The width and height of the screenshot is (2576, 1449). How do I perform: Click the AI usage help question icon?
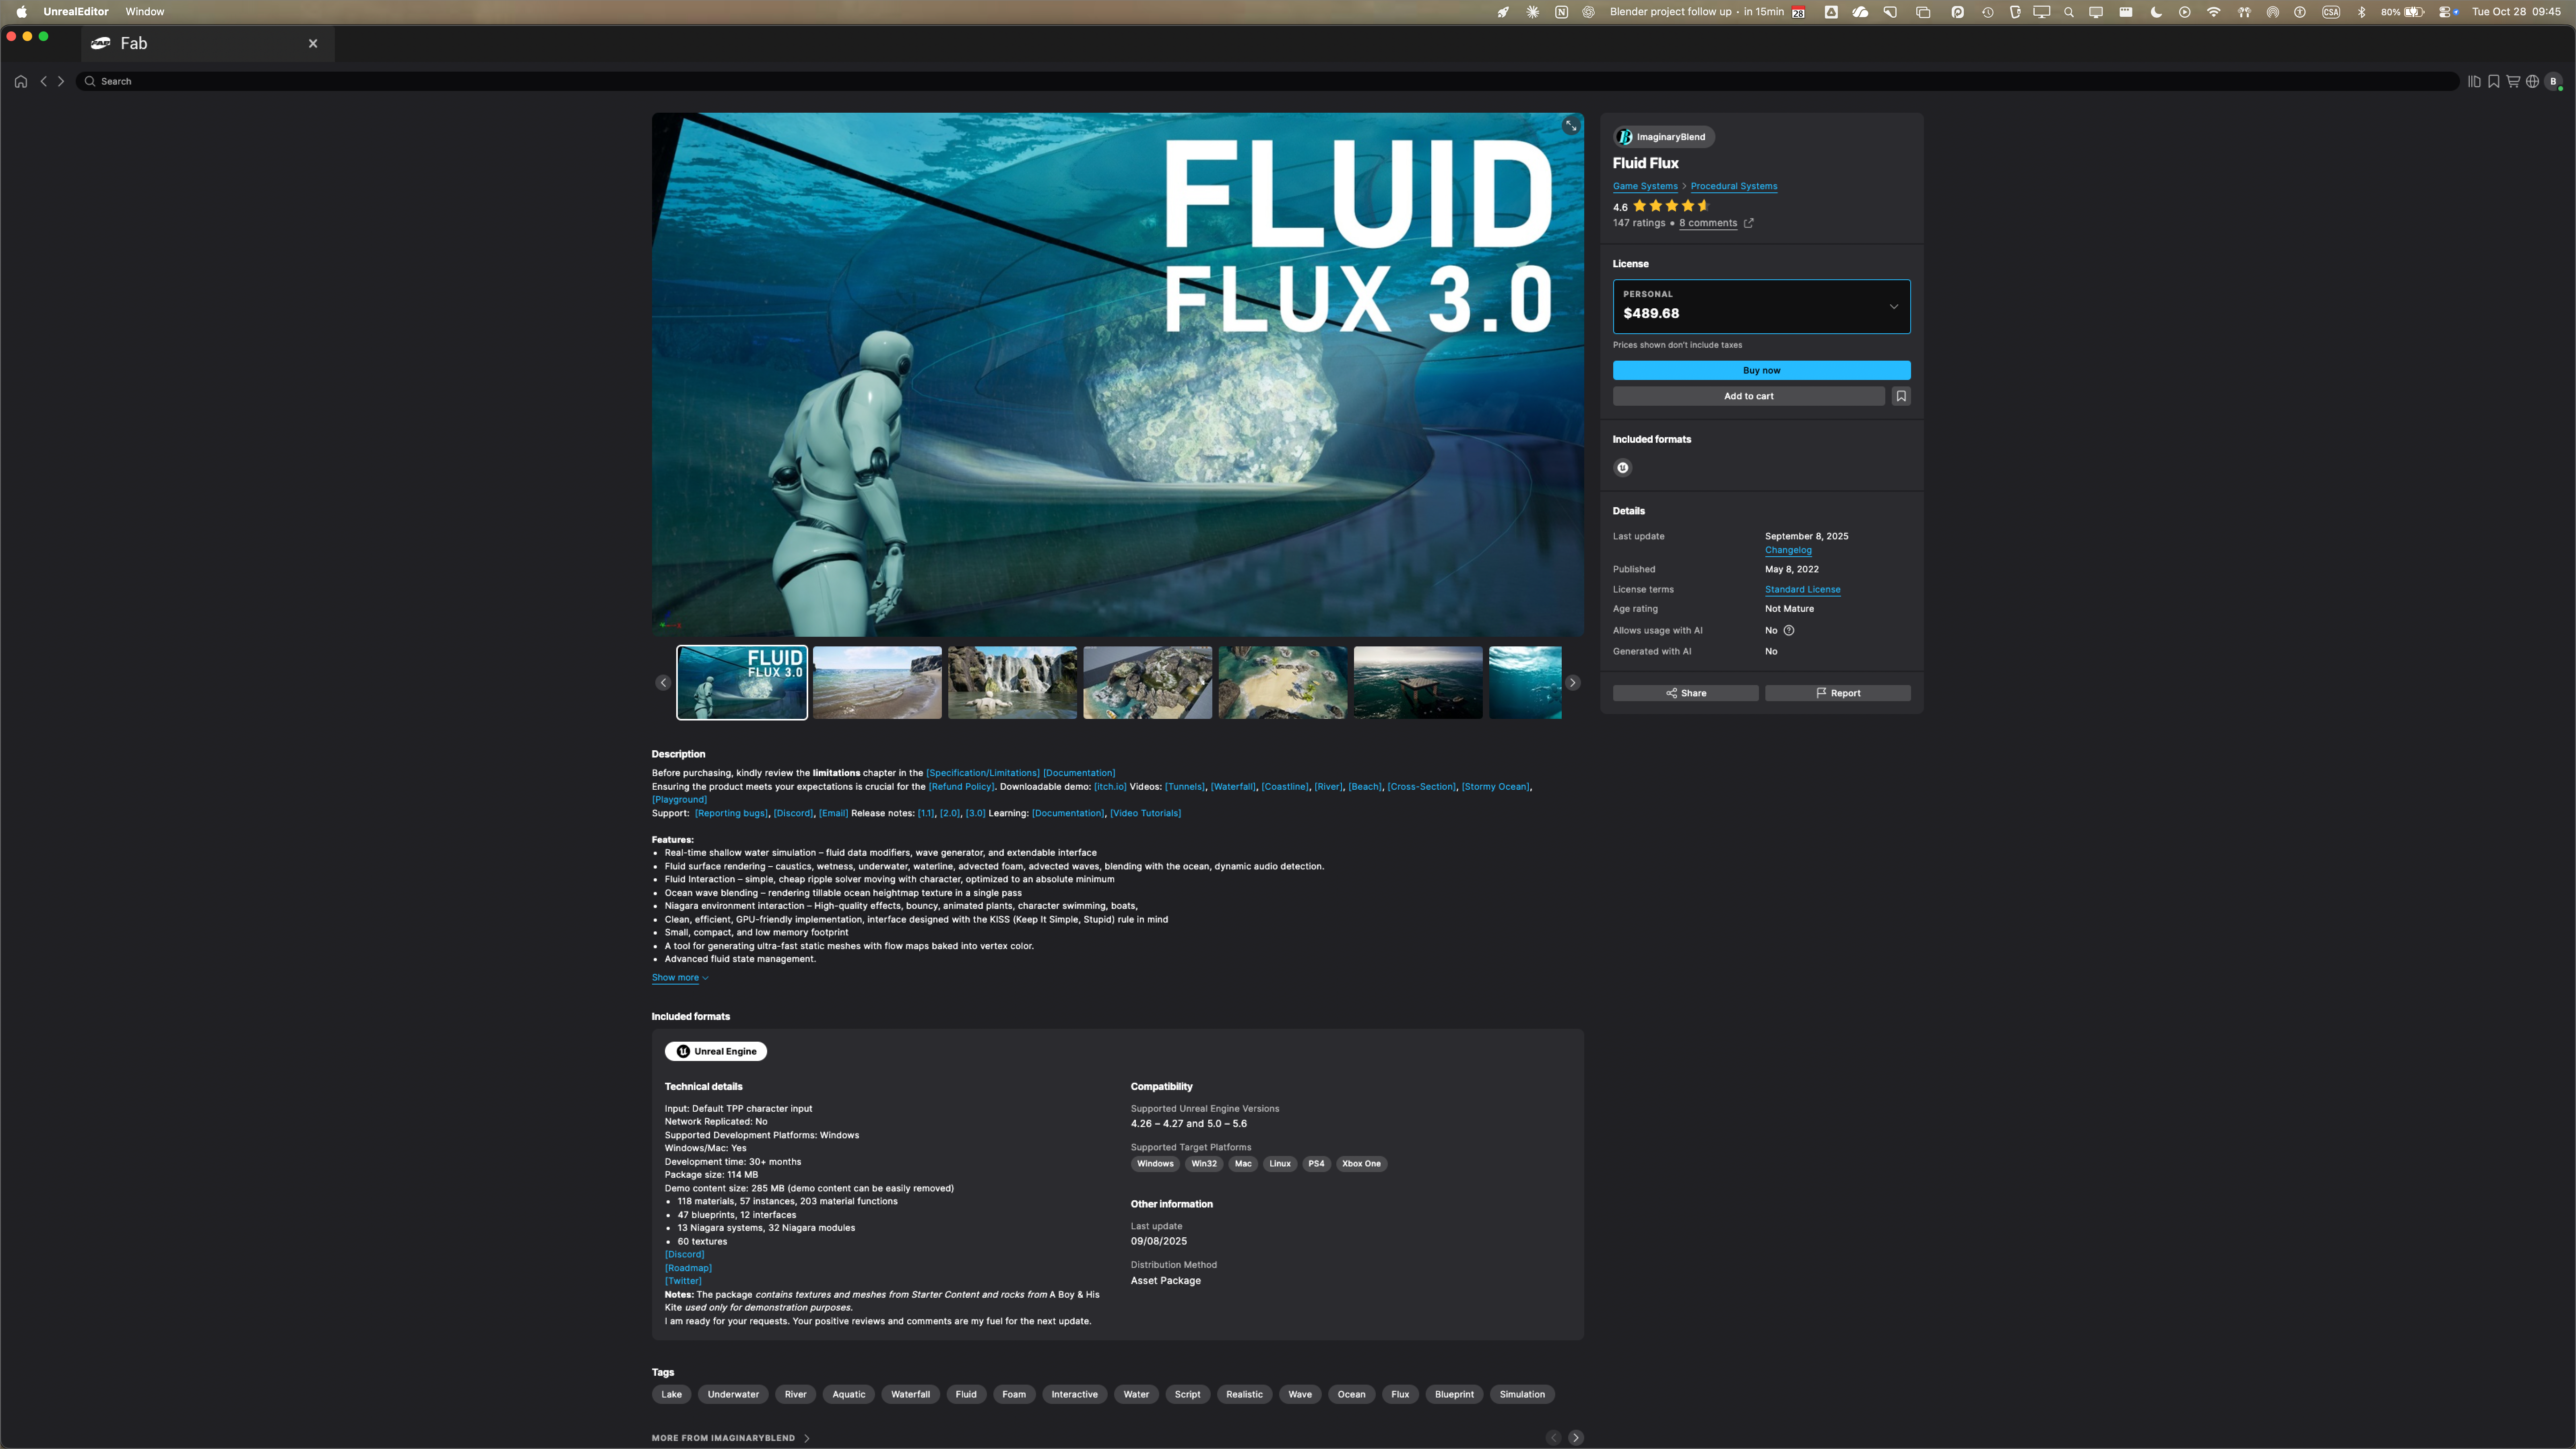[1789, 631]
